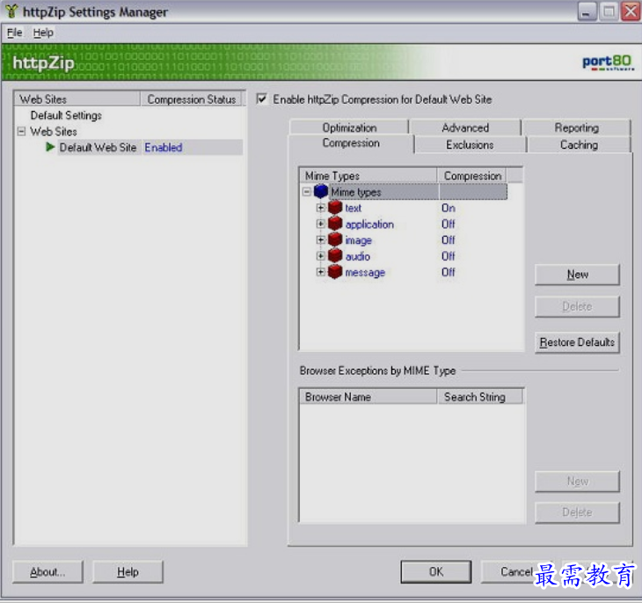Viewport: 642px width, 603px height.
Task: Select the image mime type row
Action: [x=358, y=239]
